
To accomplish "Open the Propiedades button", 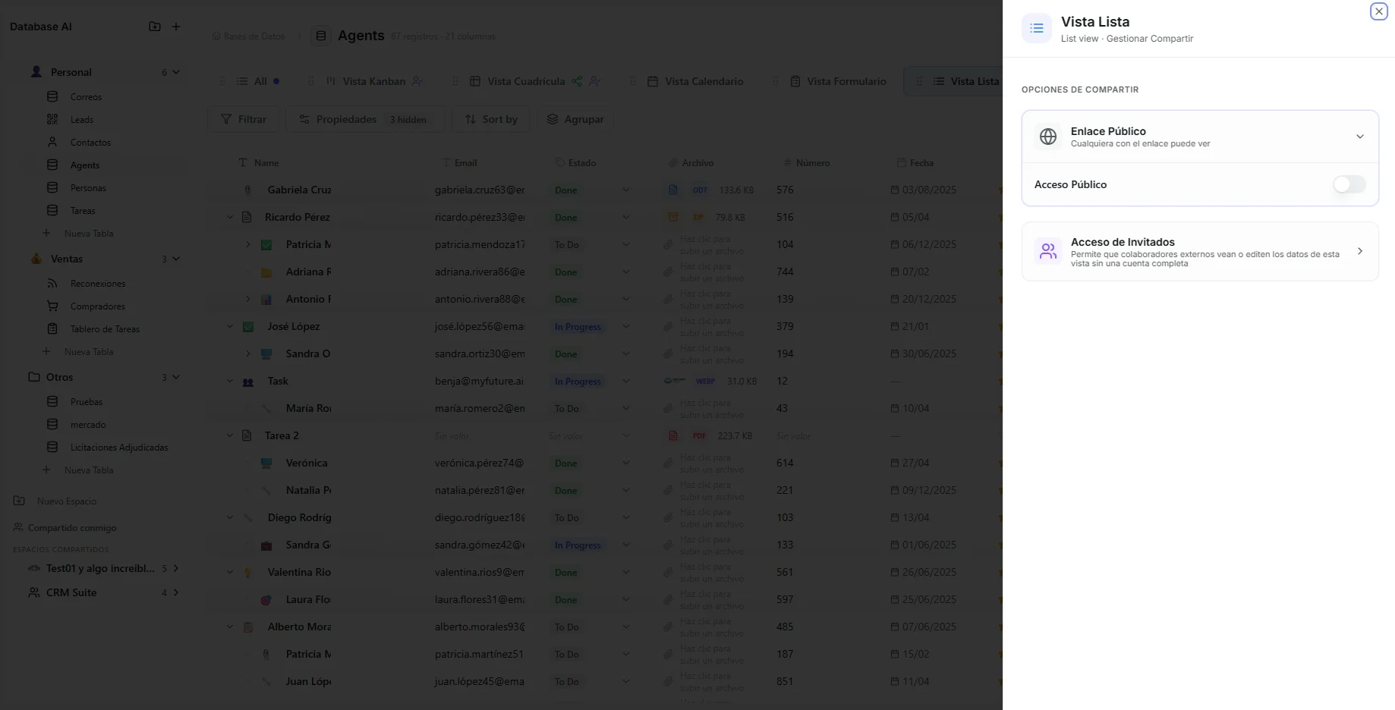I will (364, 119).
